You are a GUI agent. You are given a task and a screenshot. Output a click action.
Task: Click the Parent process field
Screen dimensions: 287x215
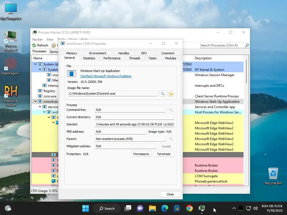tap(130, 139)
